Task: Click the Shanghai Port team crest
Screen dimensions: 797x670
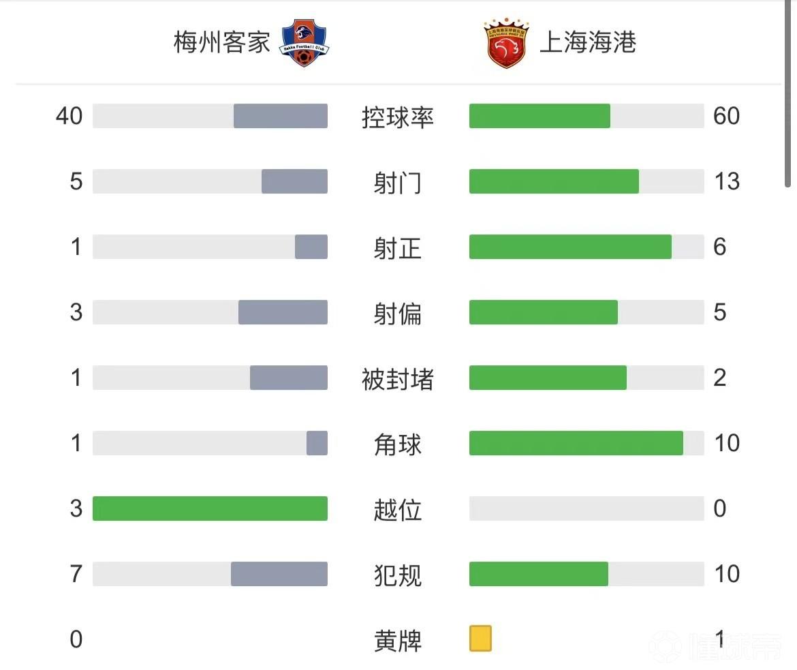Action: click(506, 43)
